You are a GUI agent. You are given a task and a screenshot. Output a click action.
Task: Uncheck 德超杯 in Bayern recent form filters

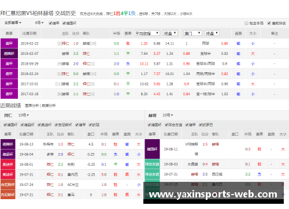(22, 125)
